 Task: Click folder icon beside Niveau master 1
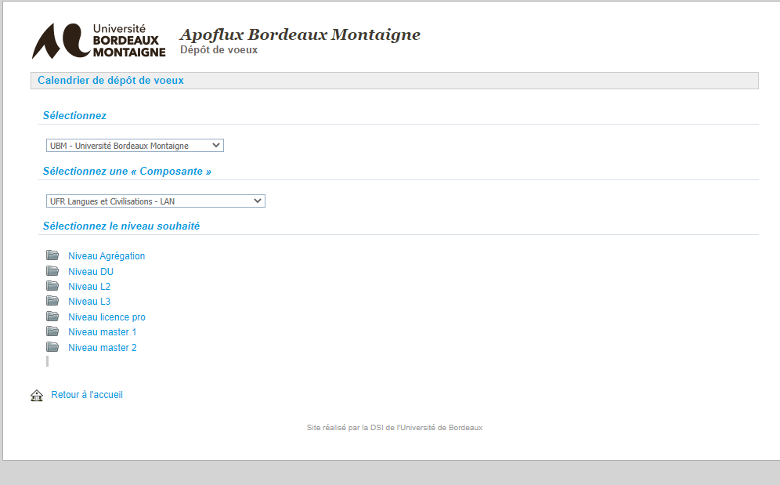coord(52,331)
